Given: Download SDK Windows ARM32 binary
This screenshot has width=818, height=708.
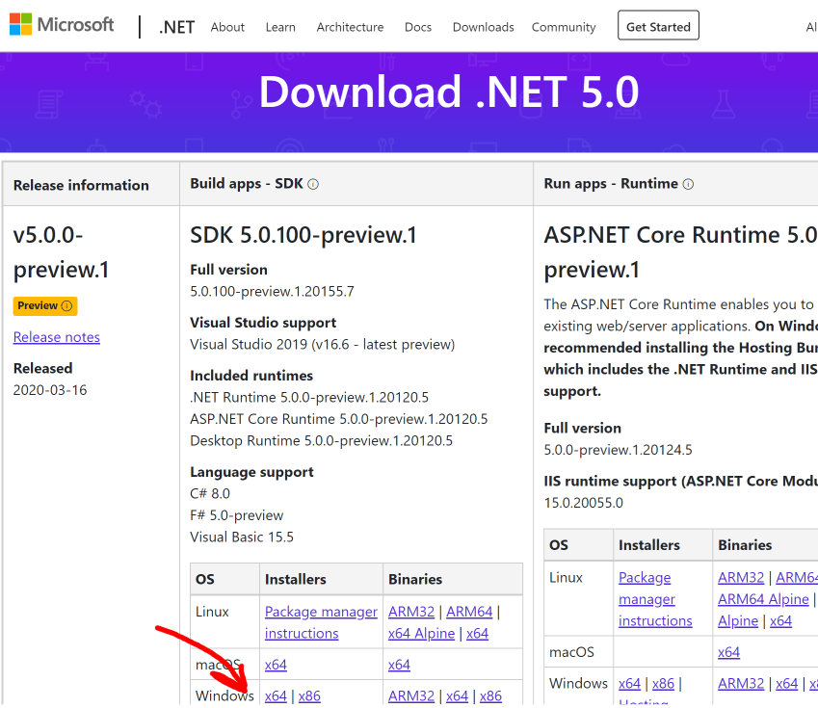Looking at the screenshot, I should point(411,696).
